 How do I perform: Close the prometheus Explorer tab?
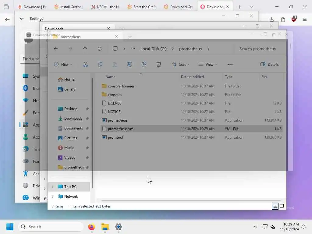pos(117,37)
